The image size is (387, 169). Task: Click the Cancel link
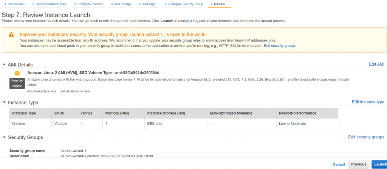coord(339,164)
